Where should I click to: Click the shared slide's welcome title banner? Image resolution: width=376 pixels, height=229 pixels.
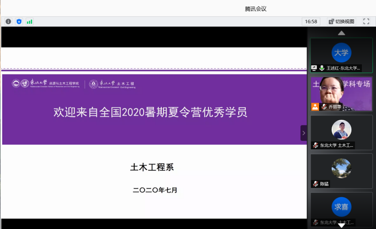point(150,112)
